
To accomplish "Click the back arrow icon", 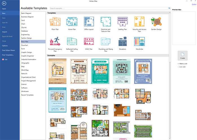I will tap(4, 3).
